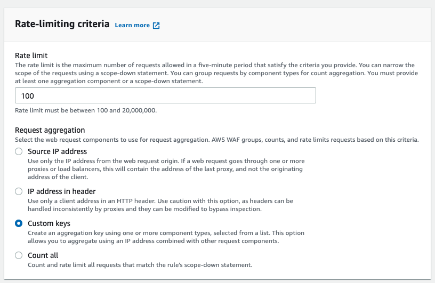Click the Count all description text

pyautogui.click(x=140, y=265)
